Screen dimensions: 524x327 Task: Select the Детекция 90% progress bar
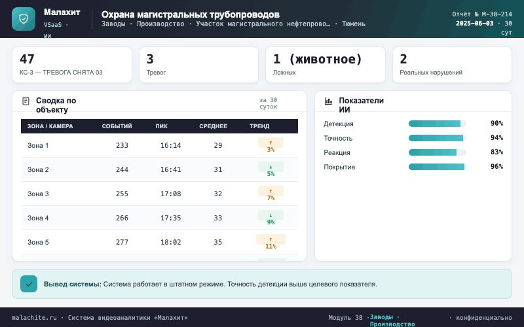437,124
